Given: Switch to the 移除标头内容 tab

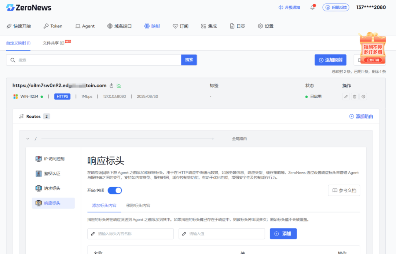Looking at the screenshot, I should click(x=137, y=206).
